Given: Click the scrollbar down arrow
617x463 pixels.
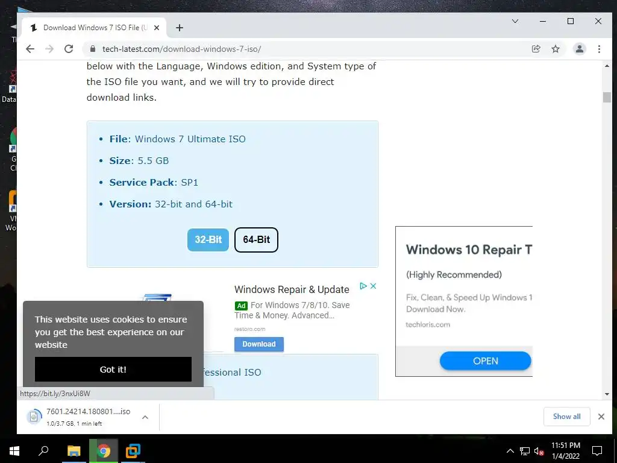Looking at the screenshot, I should (607, 394).
